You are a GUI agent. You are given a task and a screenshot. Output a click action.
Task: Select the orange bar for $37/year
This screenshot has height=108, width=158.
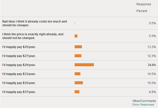(77, 92)
